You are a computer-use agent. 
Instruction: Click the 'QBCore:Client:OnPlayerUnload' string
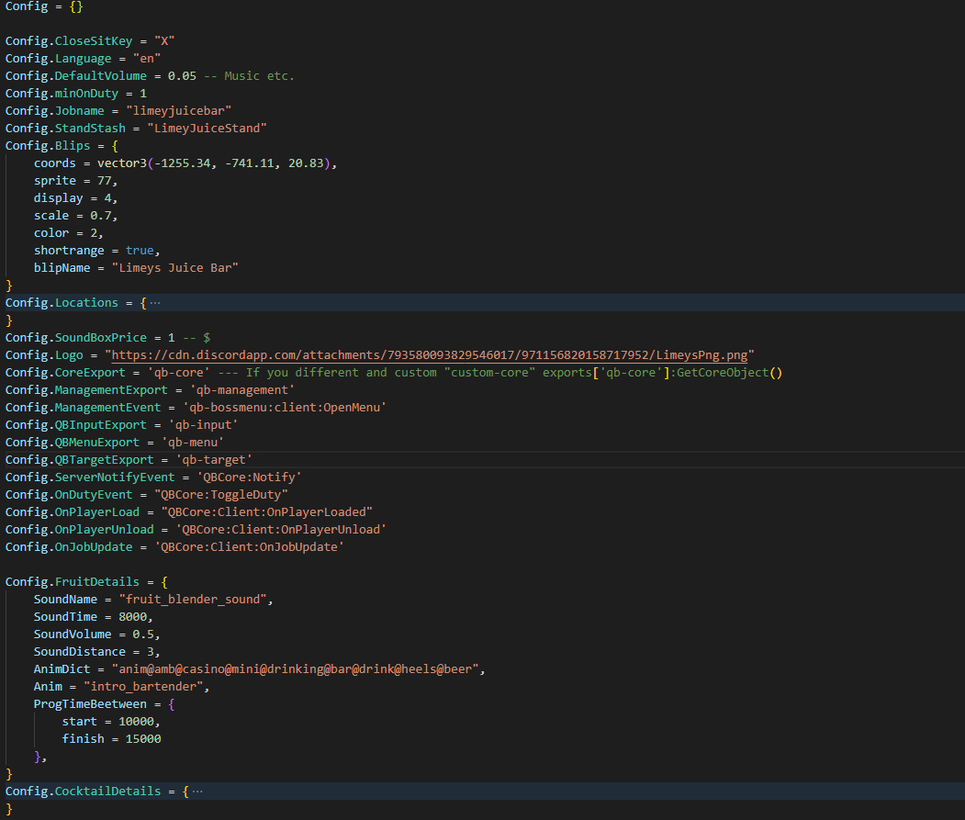(x=281, y=530)
